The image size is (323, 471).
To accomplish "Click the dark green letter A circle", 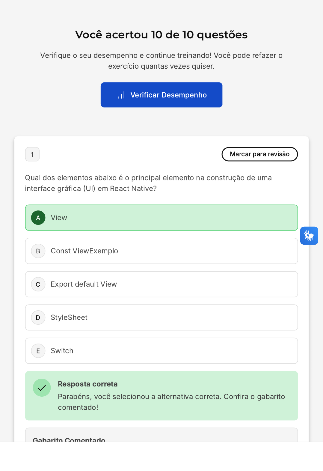I will [38, 218].
